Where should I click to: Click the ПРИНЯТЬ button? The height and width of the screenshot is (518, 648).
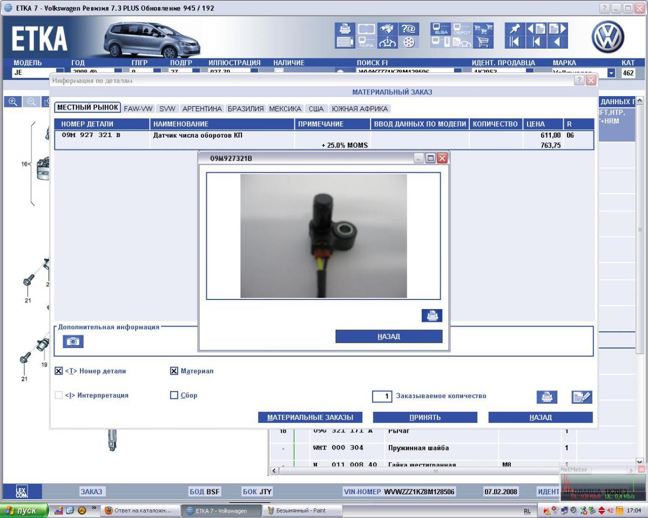point(425,418)
